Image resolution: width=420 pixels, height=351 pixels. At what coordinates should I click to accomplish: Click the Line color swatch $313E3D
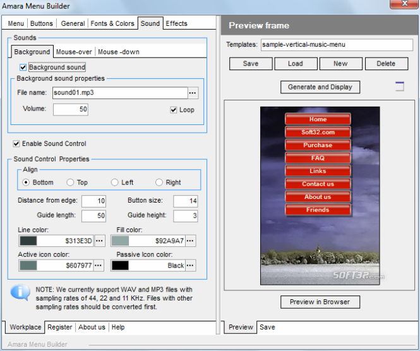coord(28,241)
